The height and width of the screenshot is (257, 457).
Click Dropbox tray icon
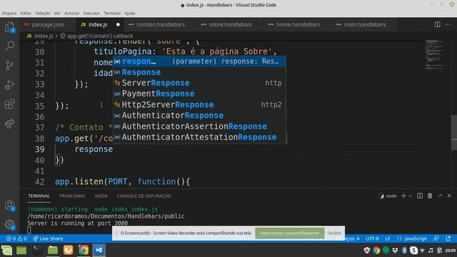pos(395,250)
